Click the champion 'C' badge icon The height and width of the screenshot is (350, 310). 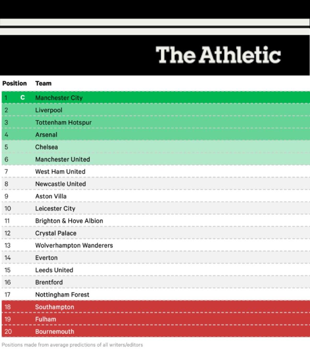[23, 98]
